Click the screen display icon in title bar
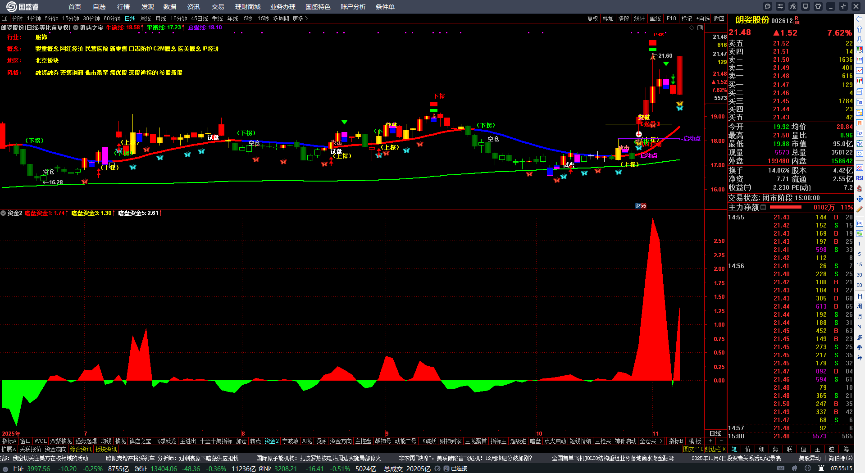This screenshot has height=473, width=865. (806, 6)
